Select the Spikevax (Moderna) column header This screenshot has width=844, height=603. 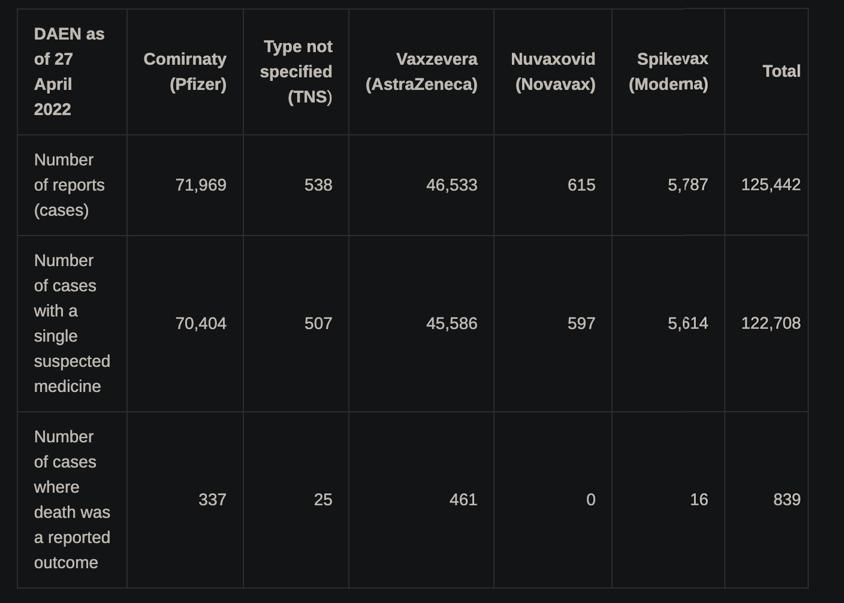coord(668,71)
